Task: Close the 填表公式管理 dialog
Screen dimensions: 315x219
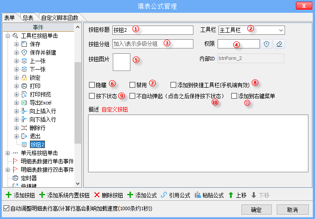Action: pos(304,6)
